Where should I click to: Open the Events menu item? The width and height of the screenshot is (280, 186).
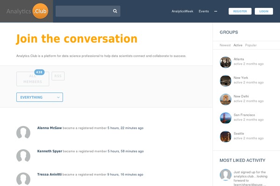tap(203, 11)
